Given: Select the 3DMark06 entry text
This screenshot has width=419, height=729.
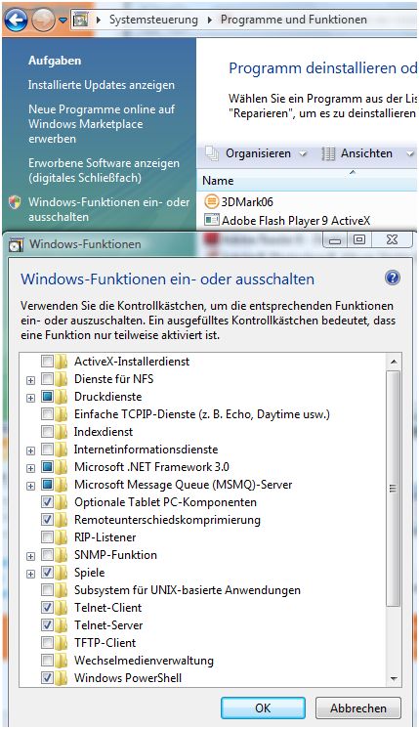Looking at the screenshot, I should tap(247, 201).
